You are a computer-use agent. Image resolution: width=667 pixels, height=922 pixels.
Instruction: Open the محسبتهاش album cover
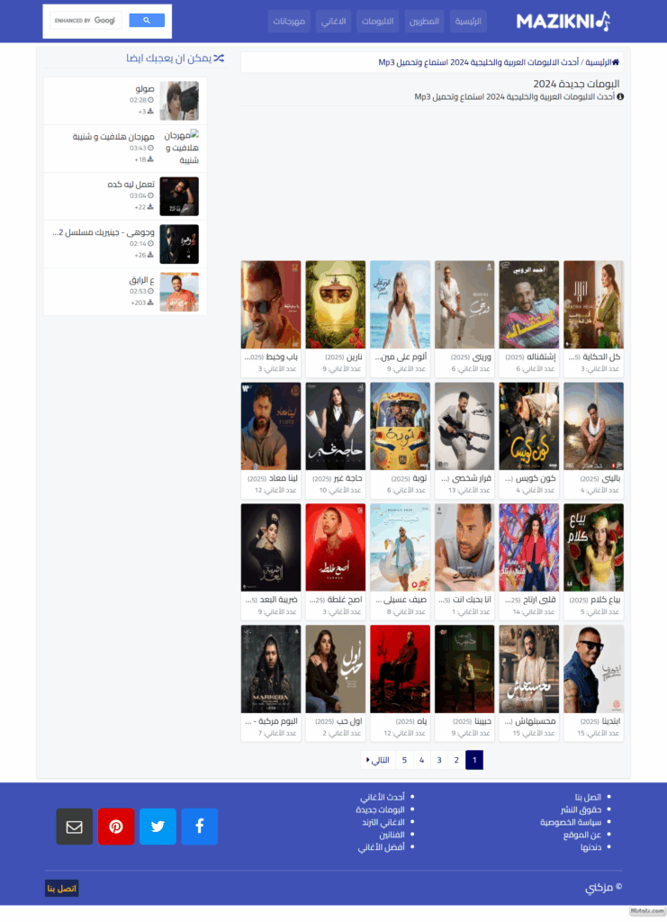coord(529,669)
